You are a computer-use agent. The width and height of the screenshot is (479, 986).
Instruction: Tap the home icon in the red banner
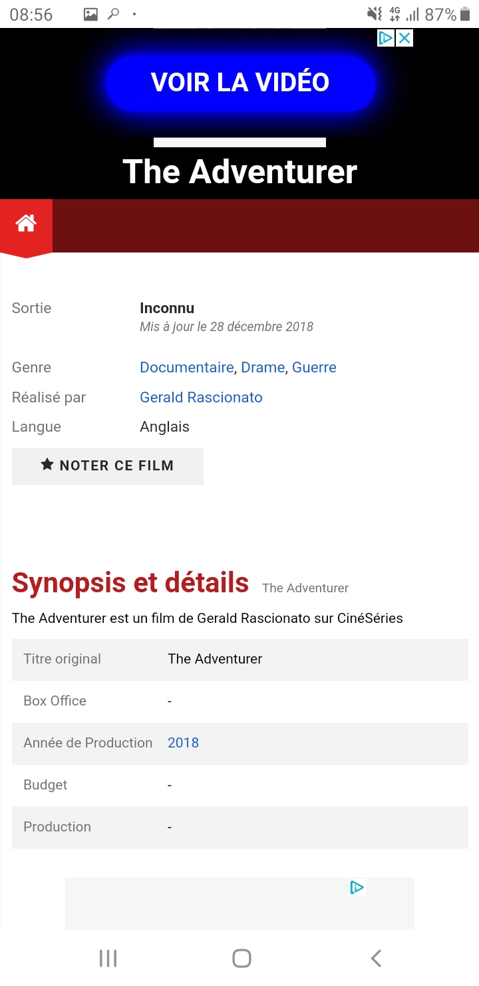click(x=26, y=224)
